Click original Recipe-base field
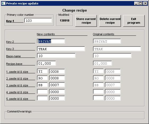 (103, 63)
